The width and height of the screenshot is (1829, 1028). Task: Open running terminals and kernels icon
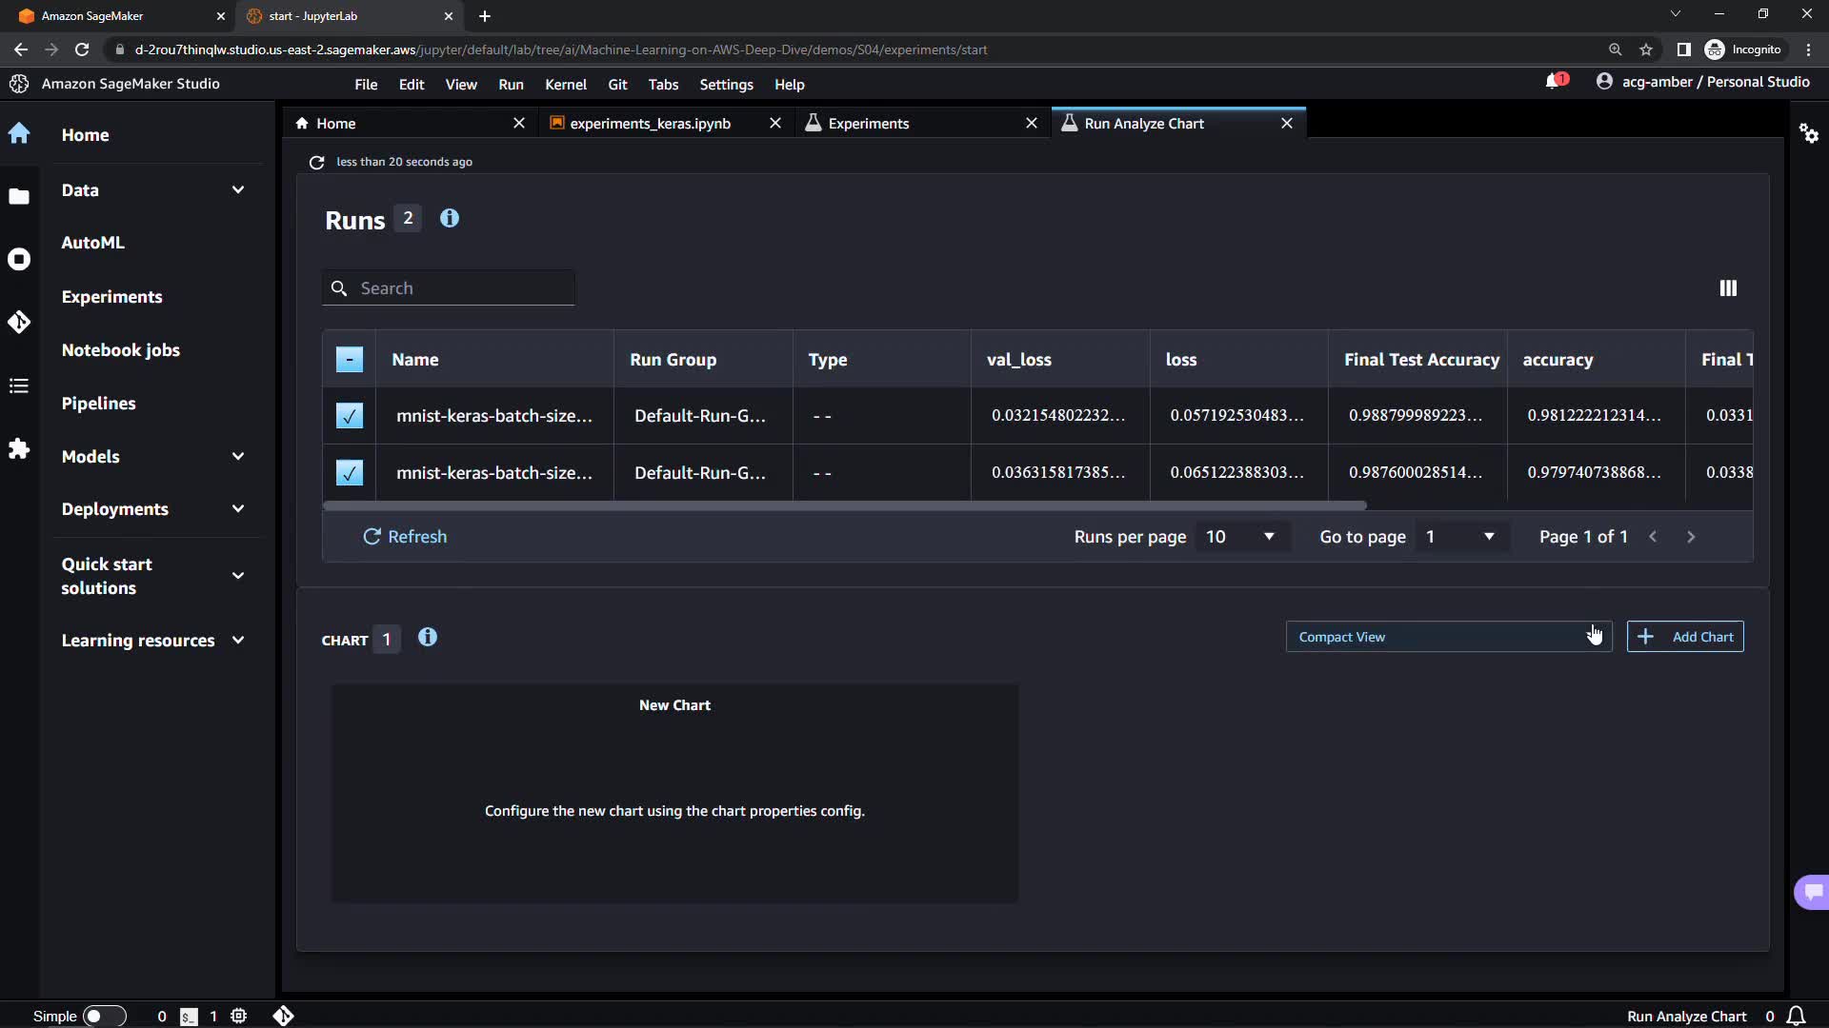[19, 259]
